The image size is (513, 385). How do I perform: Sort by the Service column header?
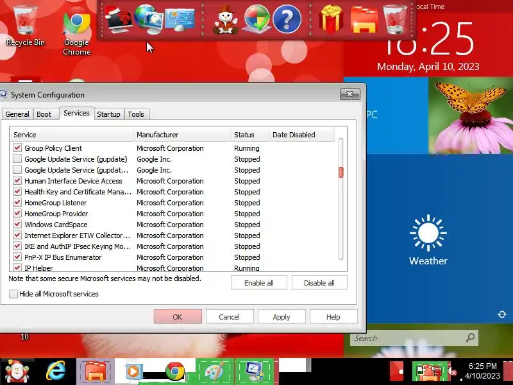pyautogui.click(x=71, y=135)
